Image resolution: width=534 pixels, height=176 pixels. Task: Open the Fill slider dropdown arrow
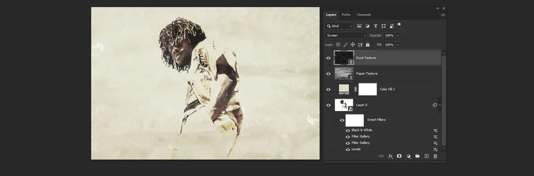tap(398, 45)
